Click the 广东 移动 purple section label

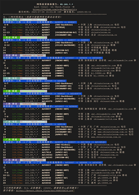pyautogui.click(x=11, y=160)
